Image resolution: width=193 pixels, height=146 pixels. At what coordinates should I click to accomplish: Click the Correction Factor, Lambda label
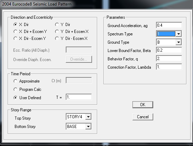pyautogui.click(x=129, y=67)
